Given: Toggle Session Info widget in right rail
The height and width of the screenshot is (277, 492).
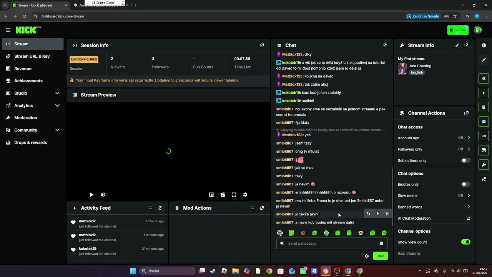Looking at the screenshot, I should point(484,136).
